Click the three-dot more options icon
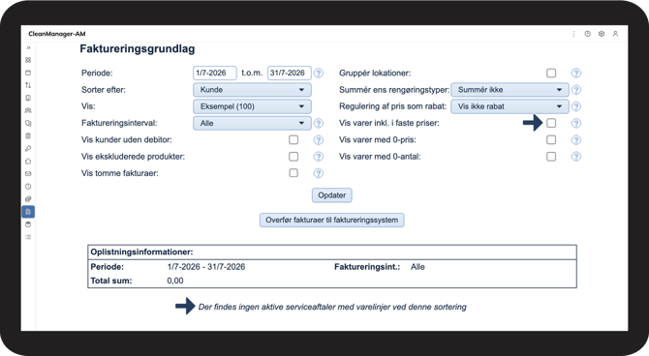Screen dimensions: 649x356 click(x=573, y=34)
